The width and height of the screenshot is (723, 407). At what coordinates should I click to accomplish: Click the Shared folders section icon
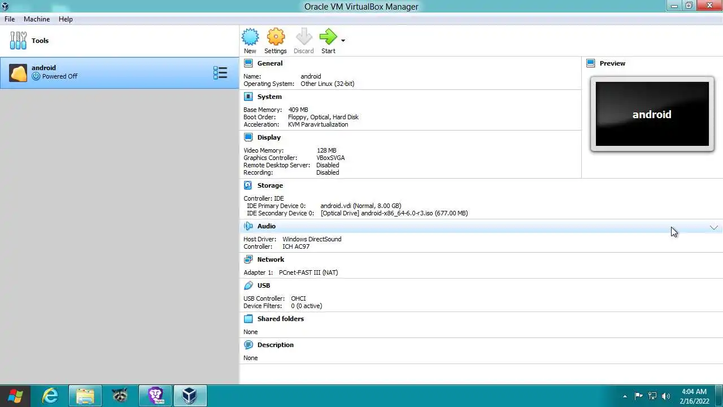(x=248, y=319)
